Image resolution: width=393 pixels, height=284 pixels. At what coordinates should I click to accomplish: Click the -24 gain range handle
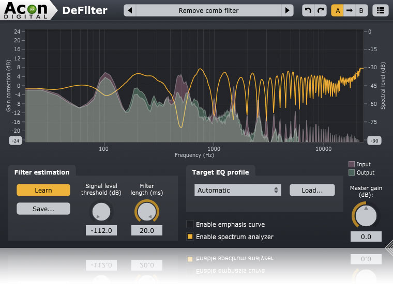click(16, 140)
